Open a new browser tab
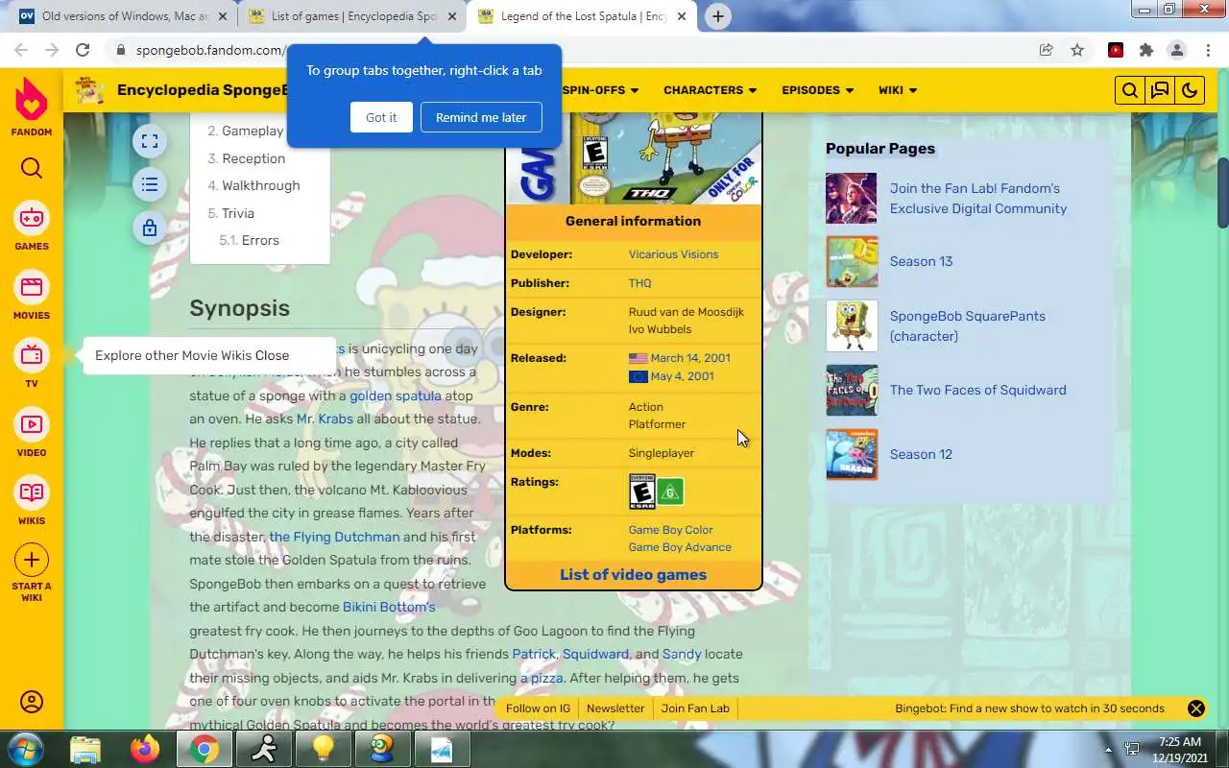 tap(717, 16)
